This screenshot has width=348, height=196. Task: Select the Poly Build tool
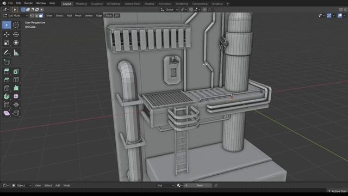16,88
